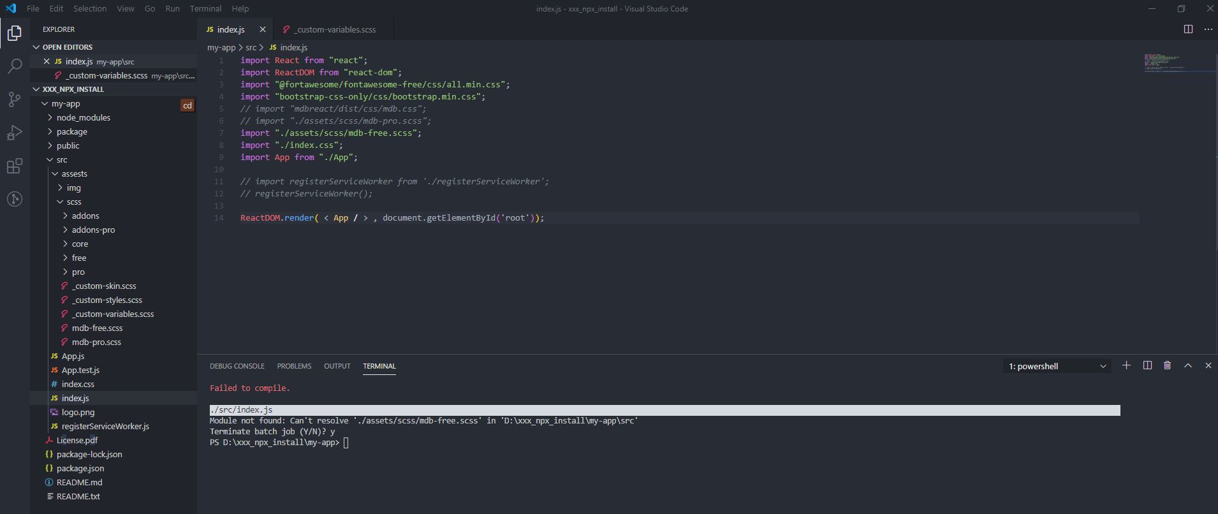
Task: Open the Go menu
Action: pos(150,8)
